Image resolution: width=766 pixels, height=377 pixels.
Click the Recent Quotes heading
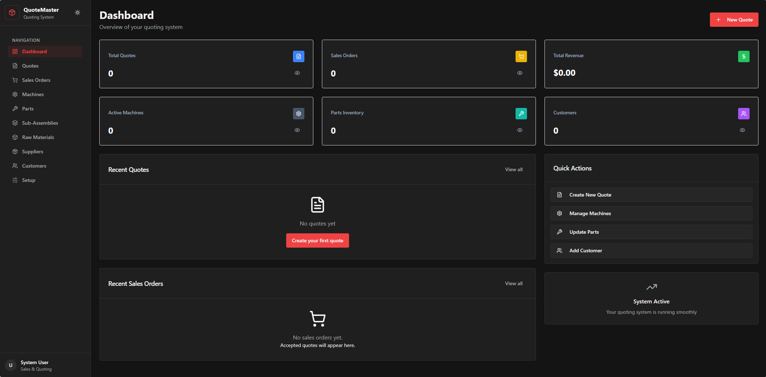click(129, 170)
